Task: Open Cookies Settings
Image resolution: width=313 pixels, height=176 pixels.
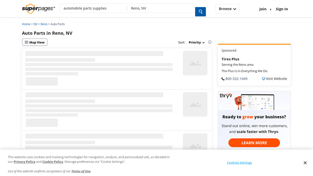Action: [x=239, y=163]
